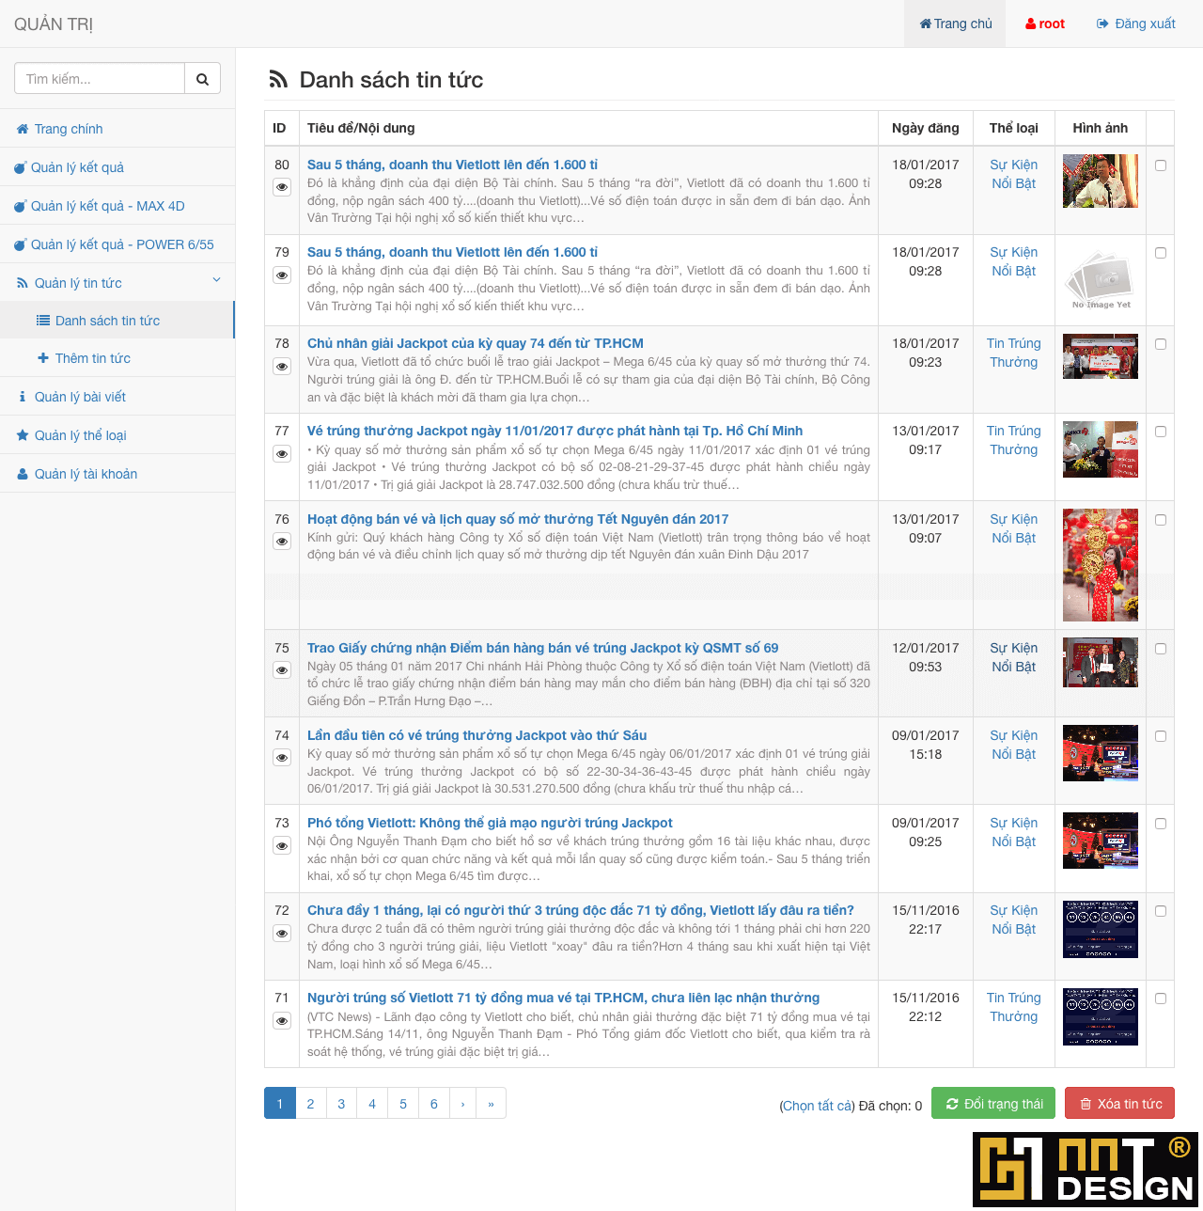1203x1211 pixels.
Task: Go to Trang chủ in top bar
Action: pos(956,24)
